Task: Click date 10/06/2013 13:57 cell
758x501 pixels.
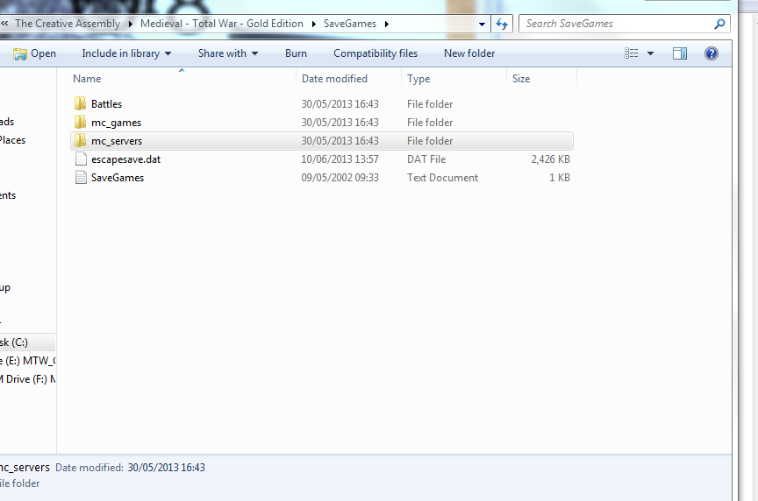Action: pos(340,159)
